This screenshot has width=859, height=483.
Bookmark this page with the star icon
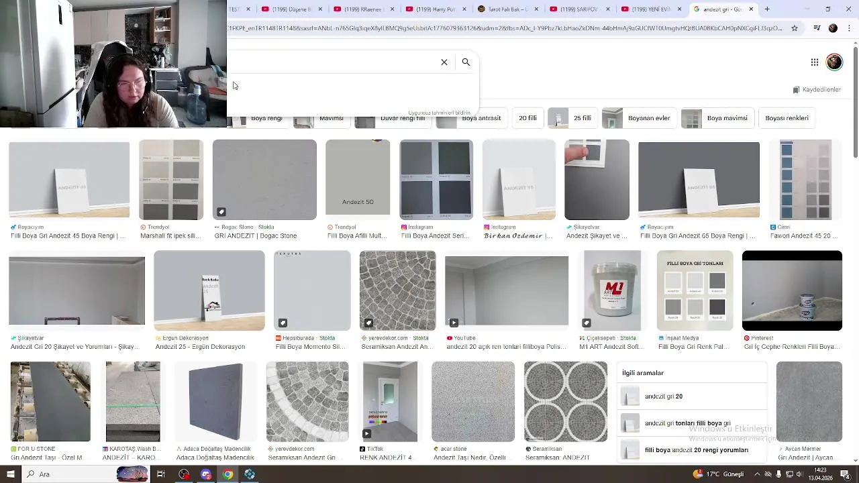[795, 28]
